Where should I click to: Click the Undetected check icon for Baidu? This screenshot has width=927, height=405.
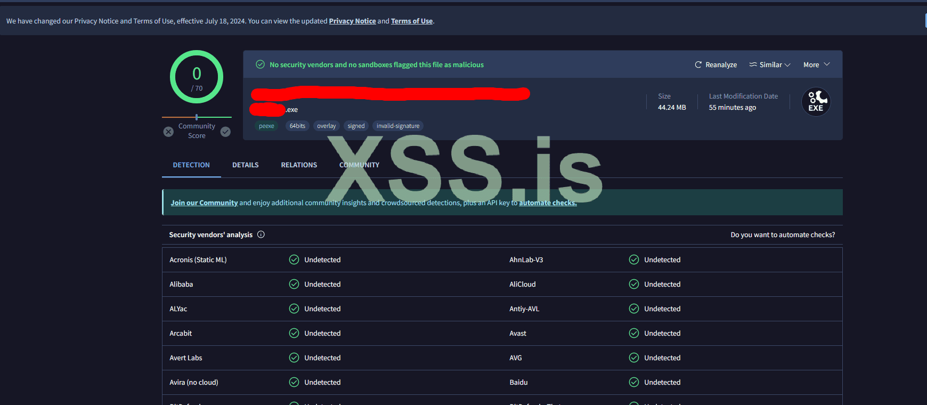tap(634, 382)
